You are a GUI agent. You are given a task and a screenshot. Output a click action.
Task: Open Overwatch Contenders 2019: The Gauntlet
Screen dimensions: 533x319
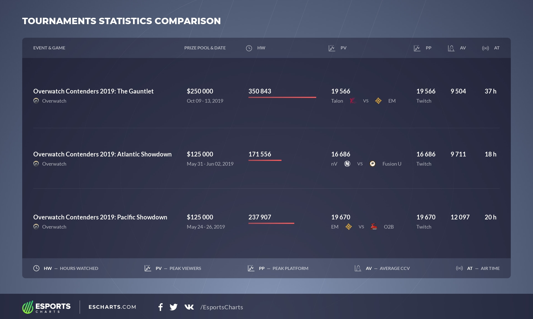(93, 91)
